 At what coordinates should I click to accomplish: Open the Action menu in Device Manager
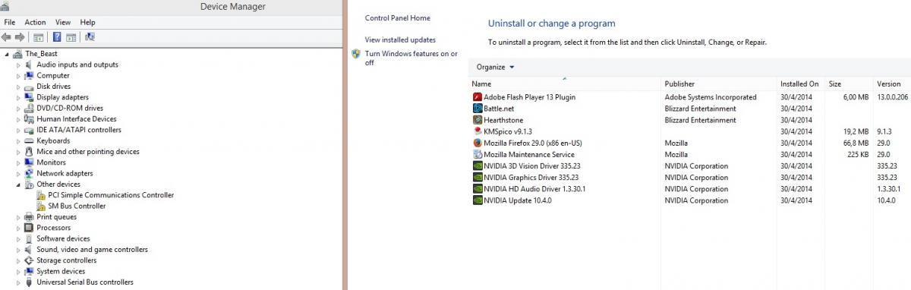coord(35,23)
